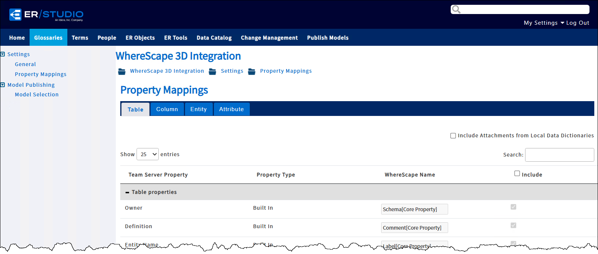
Task: Sort by Team Server Property column header
Action: (158, 175)
